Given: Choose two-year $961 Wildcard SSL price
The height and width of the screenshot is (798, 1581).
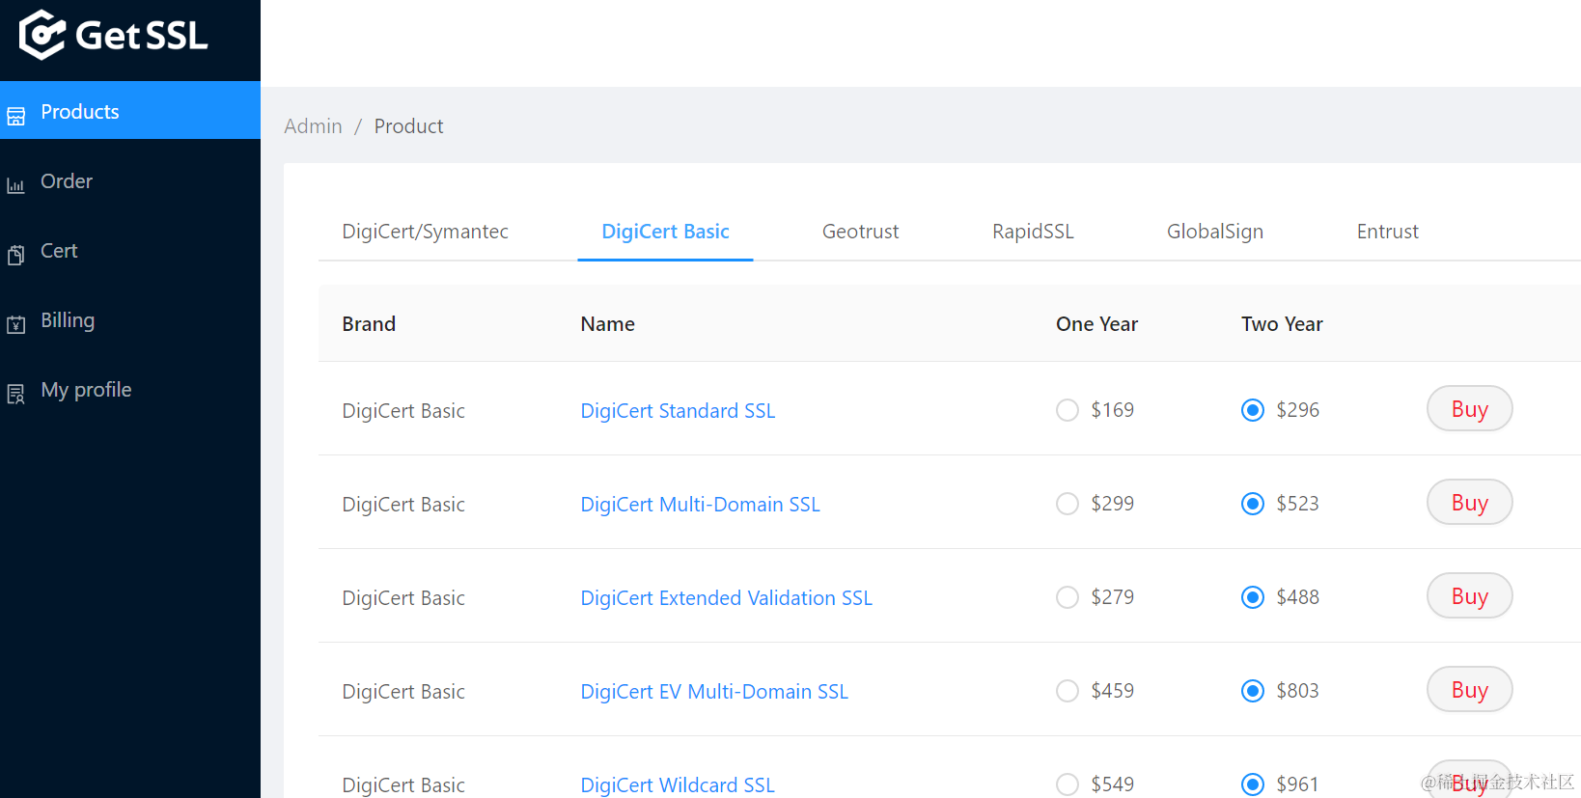Looking at the screenshot, I should tap(1252, 784).
